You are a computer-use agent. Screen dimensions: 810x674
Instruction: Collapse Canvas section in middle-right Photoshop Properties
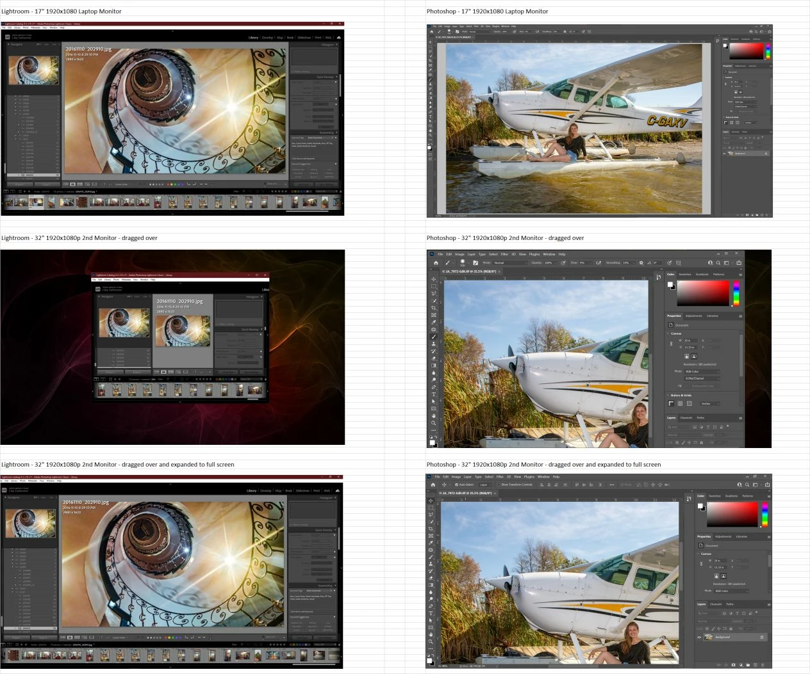[x=668, y=333]
